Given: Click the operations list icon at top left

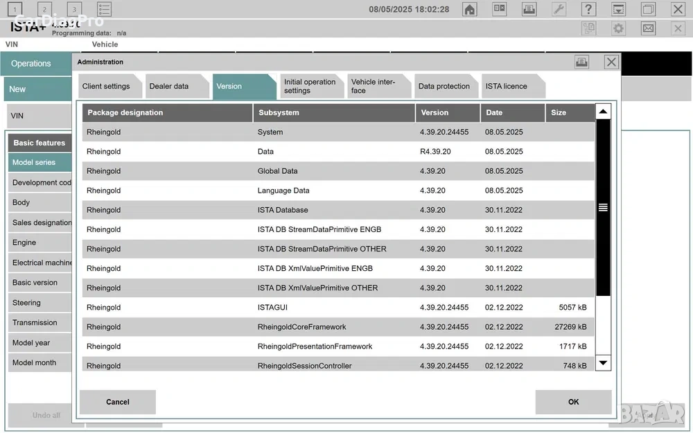Looking at the screenshot, I should [104, 10].
